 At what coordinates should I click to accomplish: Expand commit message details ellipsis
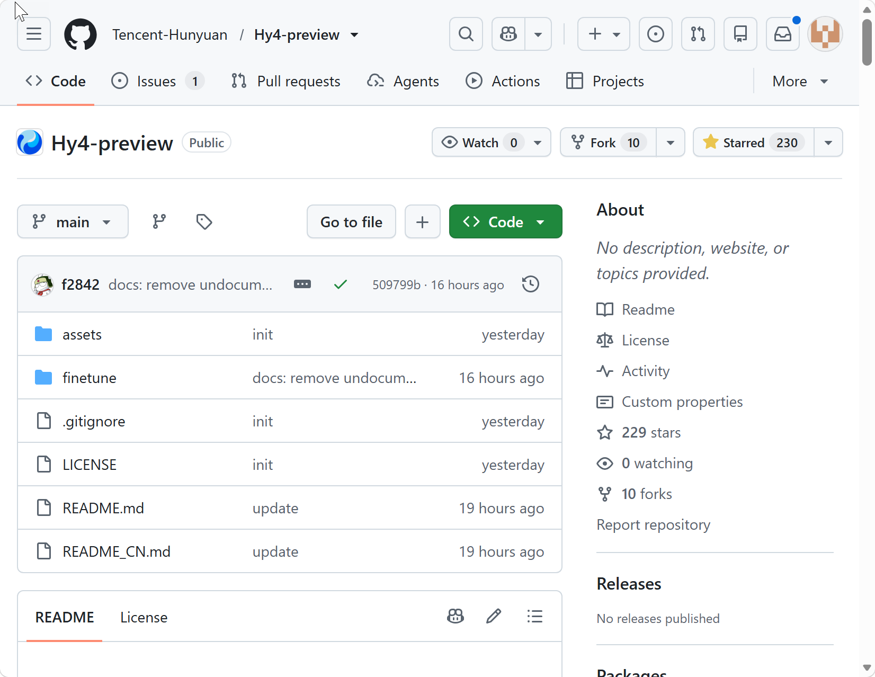click(x=302, y=284)
